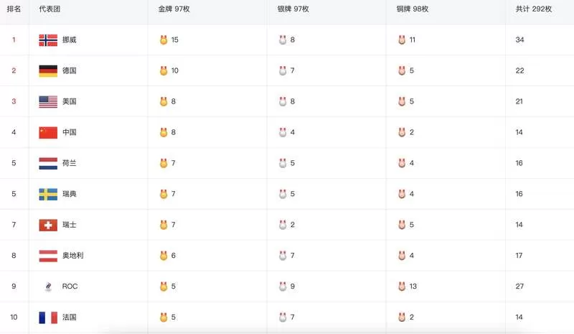Click the ROC team emblem icon

(x=48, y=287)
